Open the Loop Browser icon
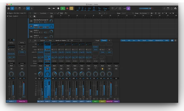This screenshot has height=111, width=184. click(x=172, y=9)
